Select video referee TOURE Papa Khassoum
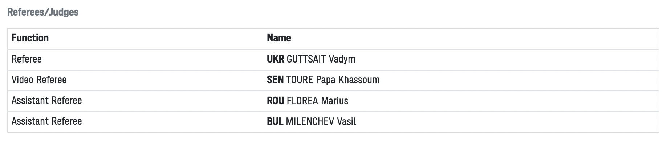This screenshot has width=663, height=141. pyautogui.click(x=333, y=80)
